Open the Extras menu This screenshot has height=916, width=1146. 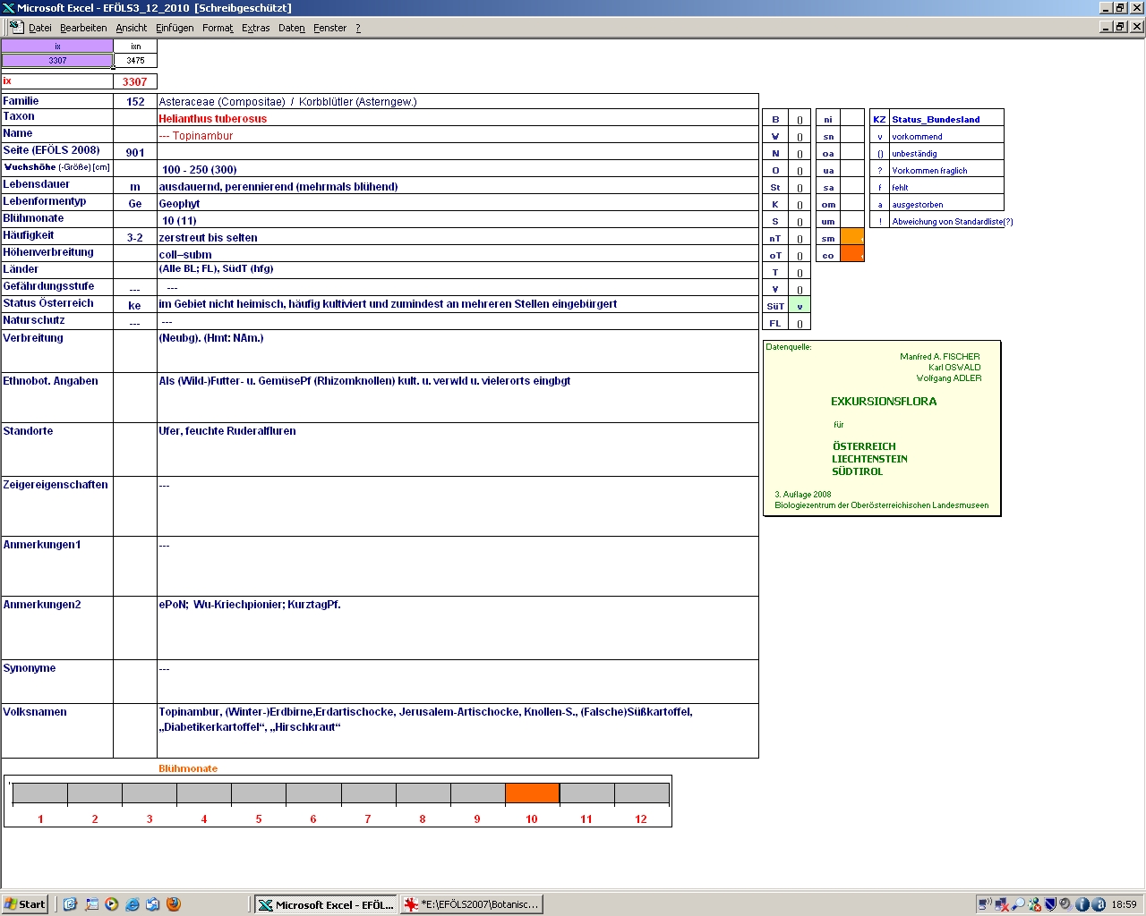[x=255, y=28]
